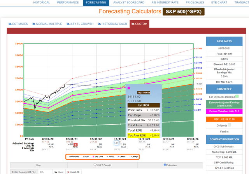
Task: Click the 12/31/24 dividend field 75.63
Action: tap(142, 150)
